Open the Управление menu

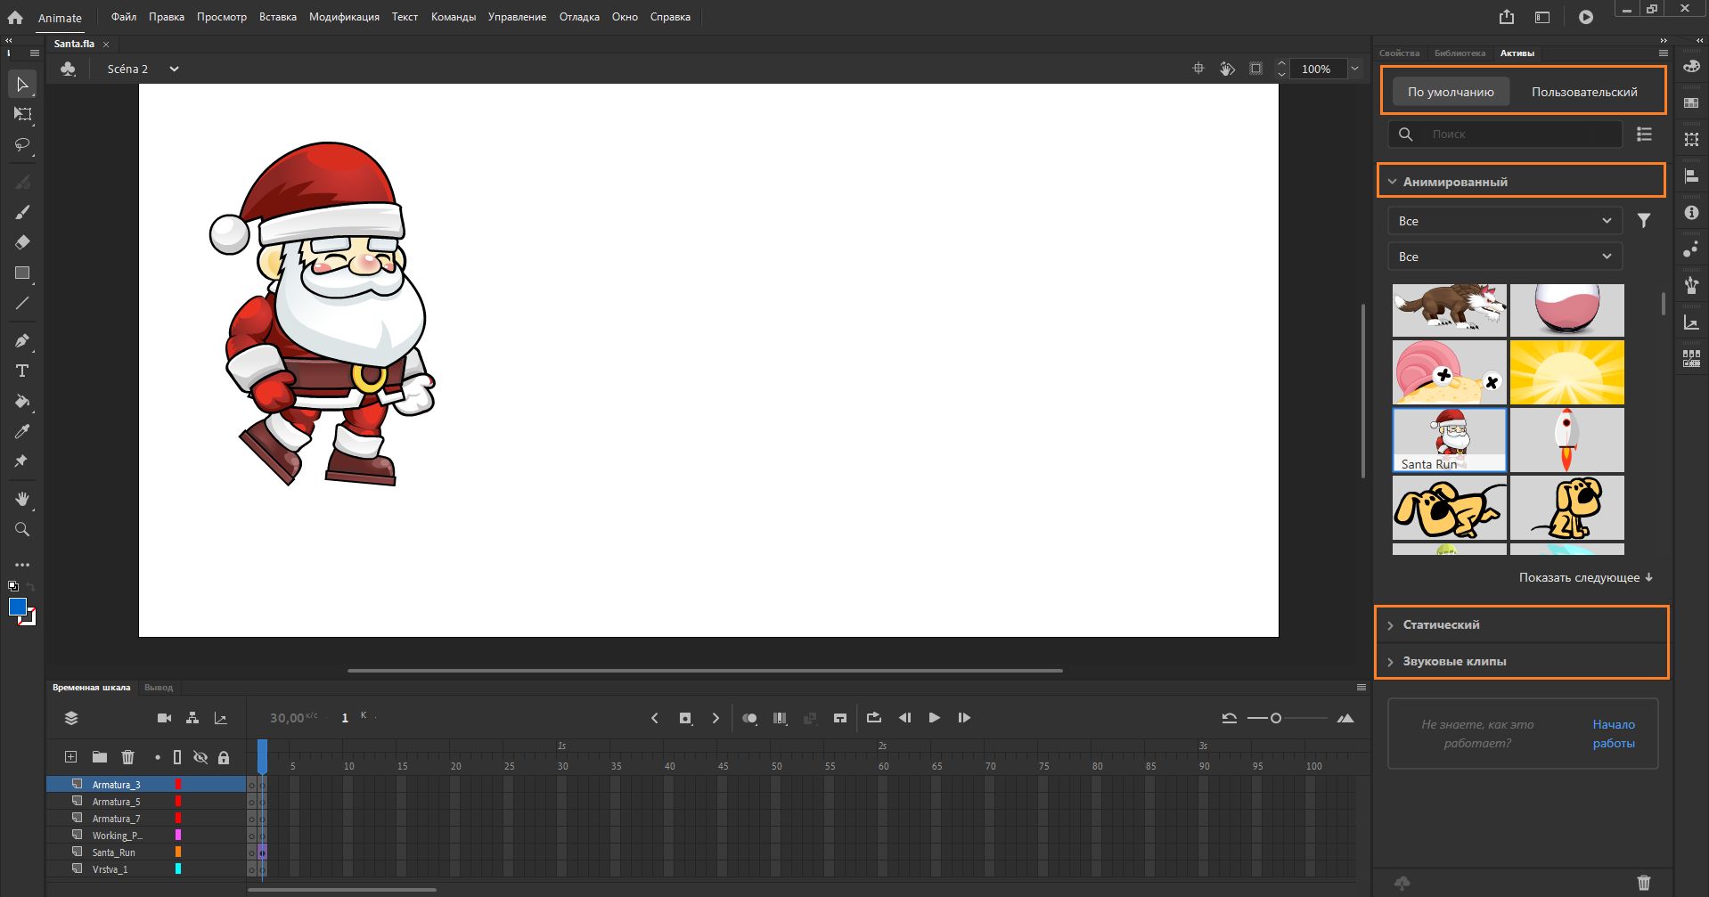[517, 17]
